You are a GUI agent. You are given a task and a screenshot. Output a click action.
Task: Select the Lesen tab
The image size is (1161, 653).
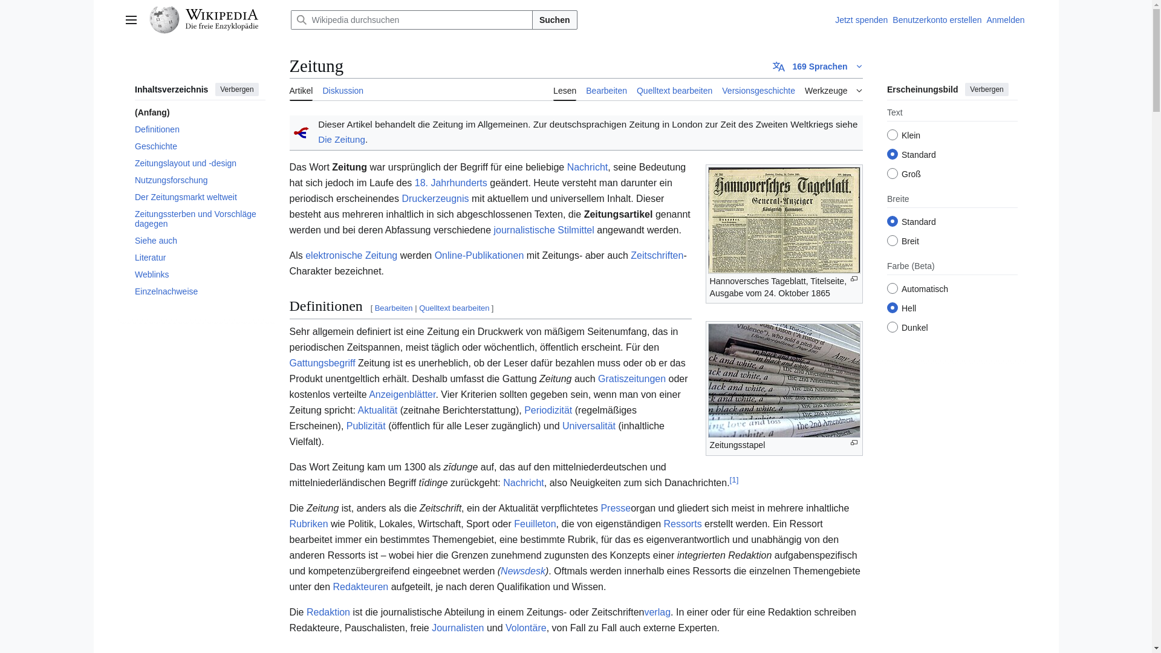(565, 91)
